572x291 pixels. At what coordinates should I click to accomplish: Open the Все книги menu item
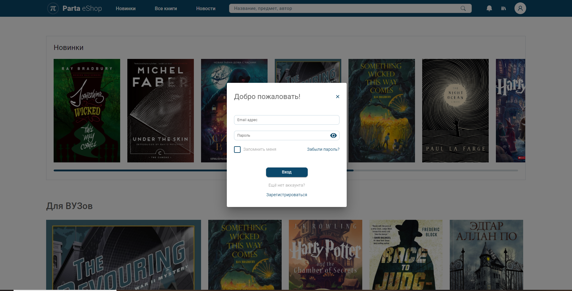click(x=166, y=9)
